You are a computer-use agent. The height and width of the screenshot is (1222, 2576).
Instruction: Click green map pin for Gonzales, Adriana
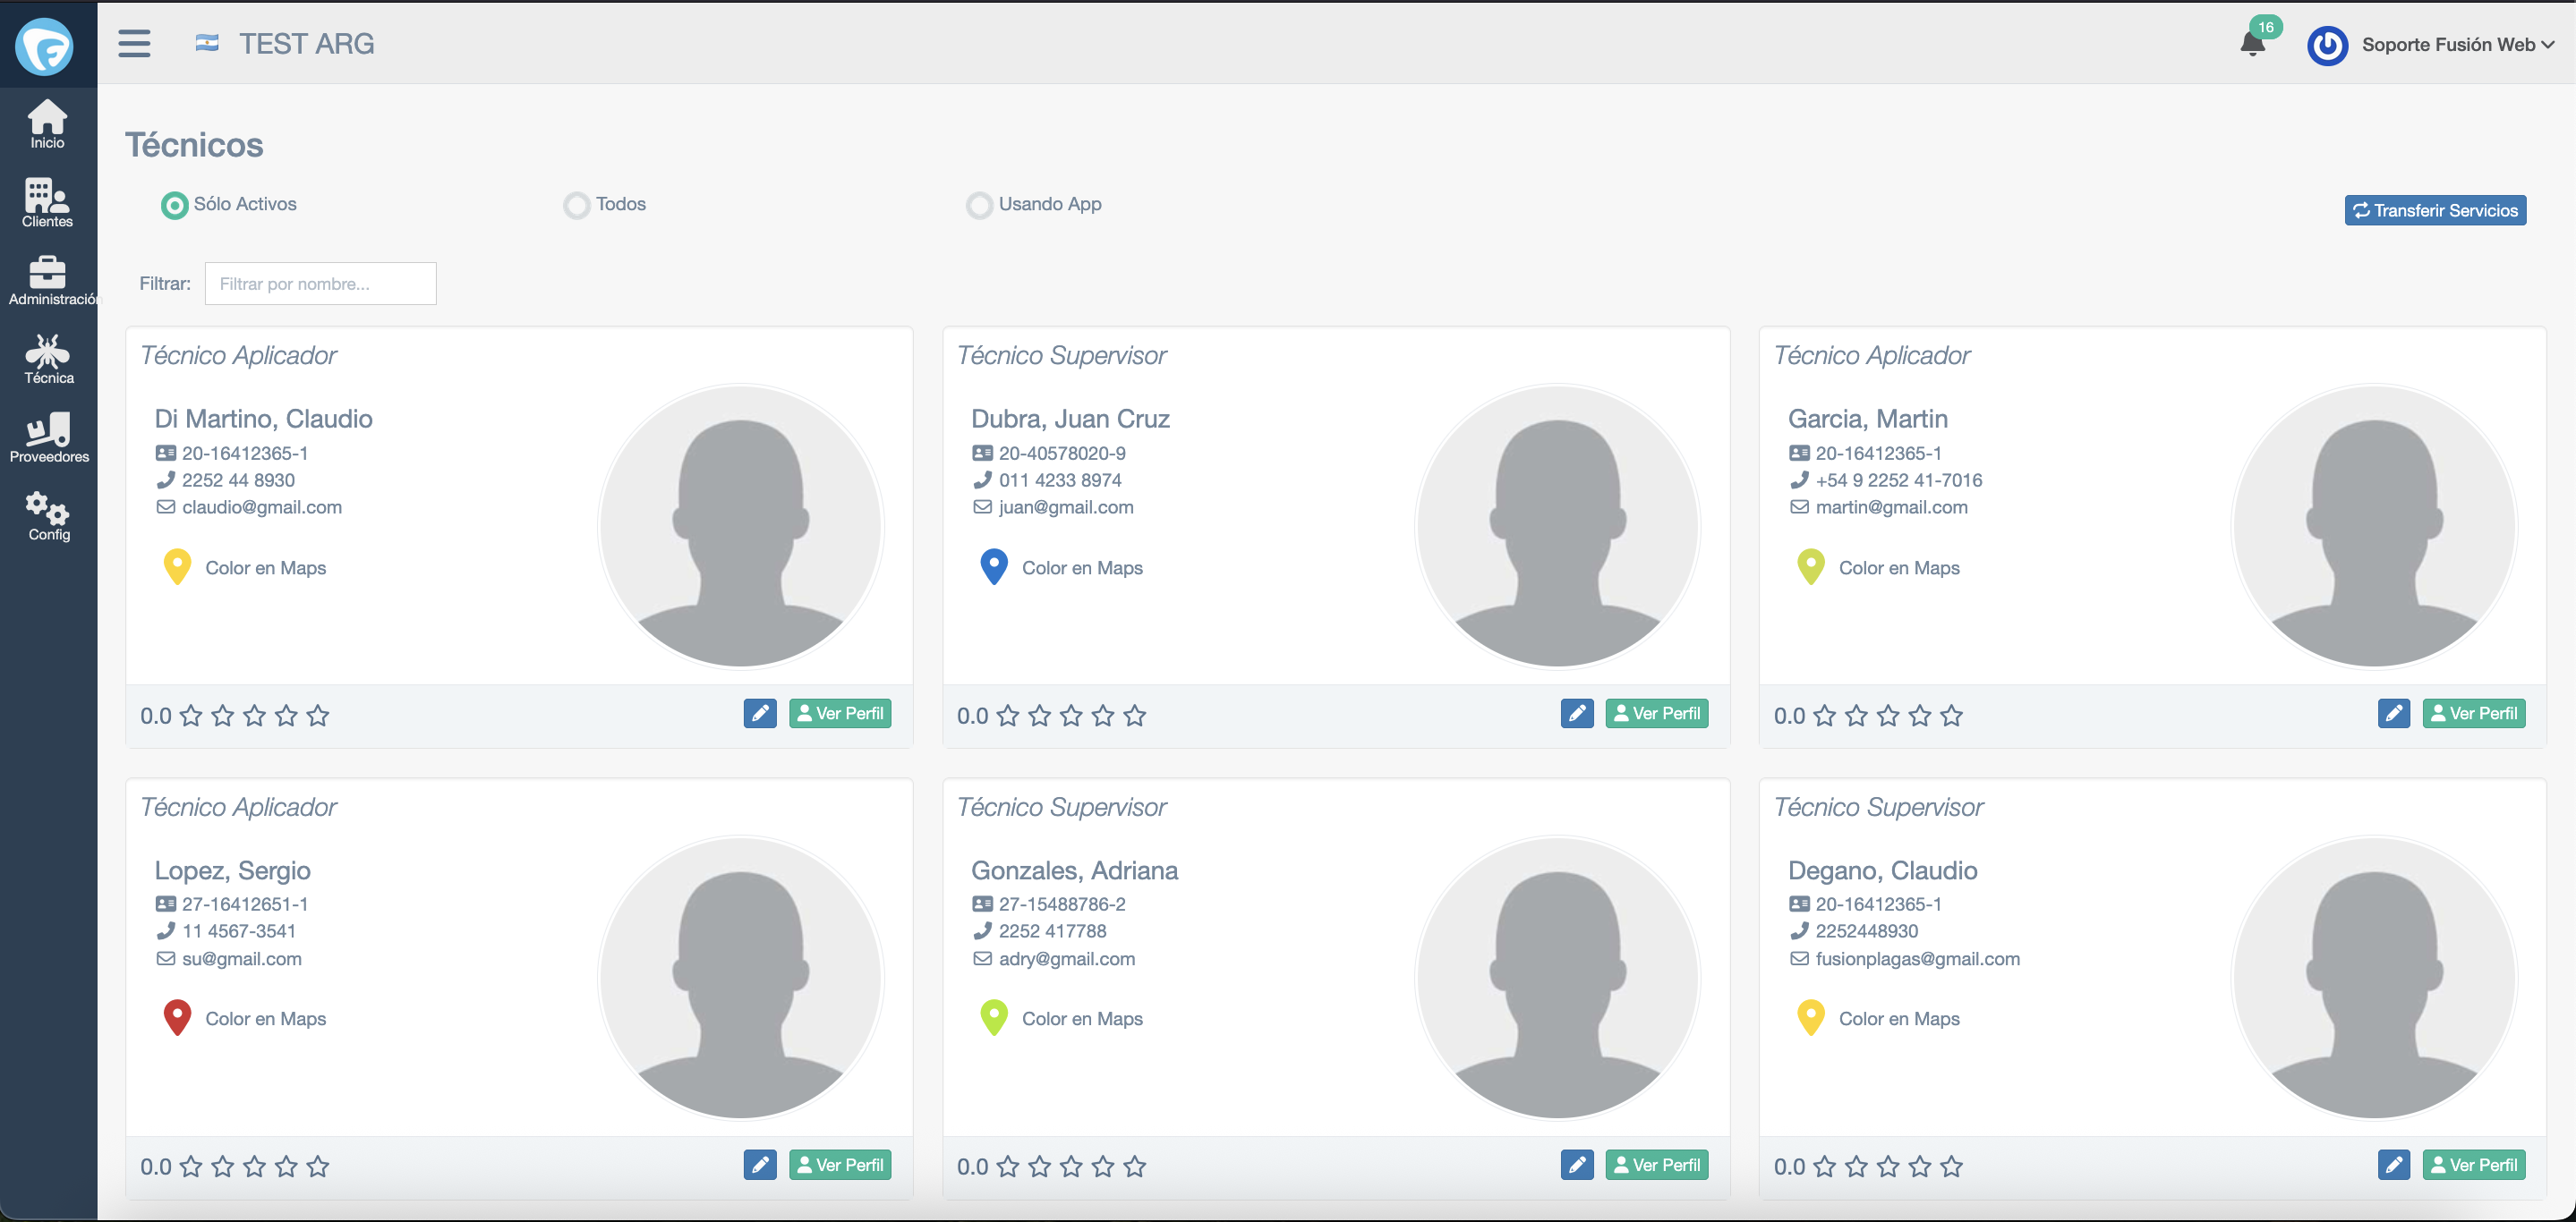(x=994, y=1018)
